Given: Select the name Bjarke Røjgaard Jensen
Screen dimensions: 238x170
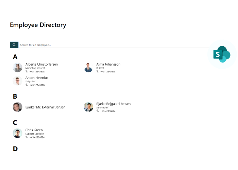Looking at the screenshot, I should tap(113, 104).
